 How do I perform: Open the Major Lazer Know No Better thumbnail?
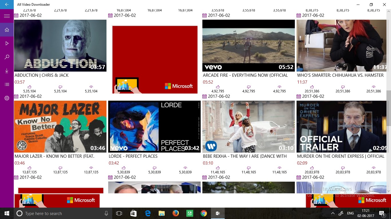pos(60,127)
